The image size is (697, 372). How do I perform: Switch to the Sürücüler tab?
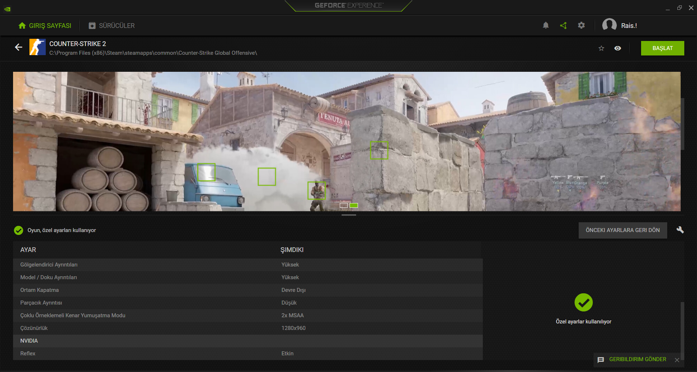[111, 26]
